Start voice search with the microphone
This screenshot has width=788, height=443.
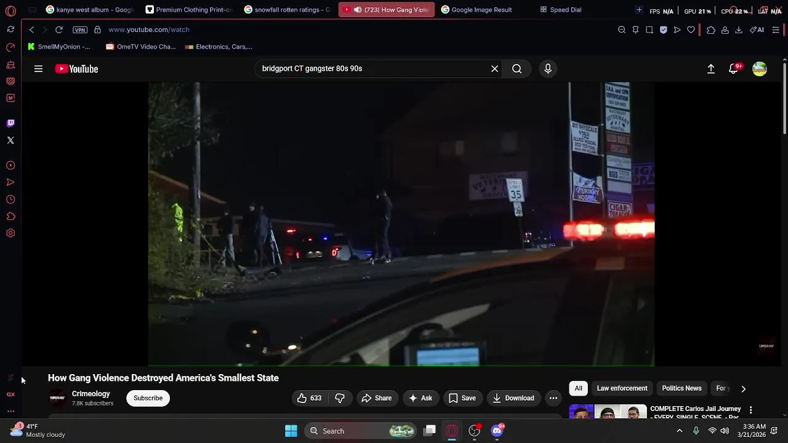pos(548,69)
